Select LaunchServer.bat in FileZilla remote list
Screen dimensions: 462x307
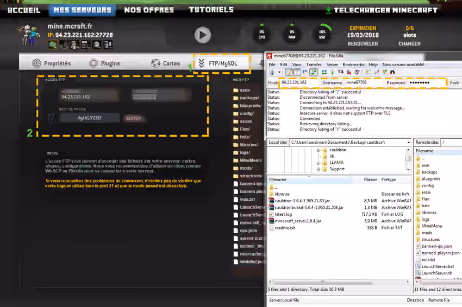pyautogui.click(x=439, y=266)
